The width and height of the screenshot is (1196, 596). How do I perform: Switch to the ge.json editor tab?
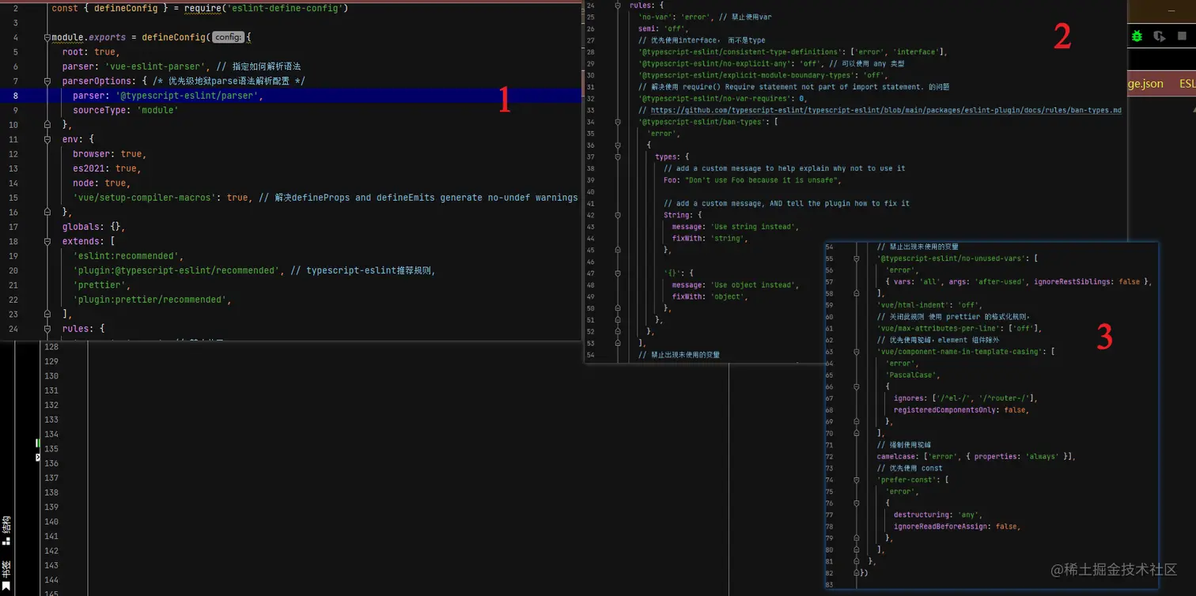coord(1145,84)
